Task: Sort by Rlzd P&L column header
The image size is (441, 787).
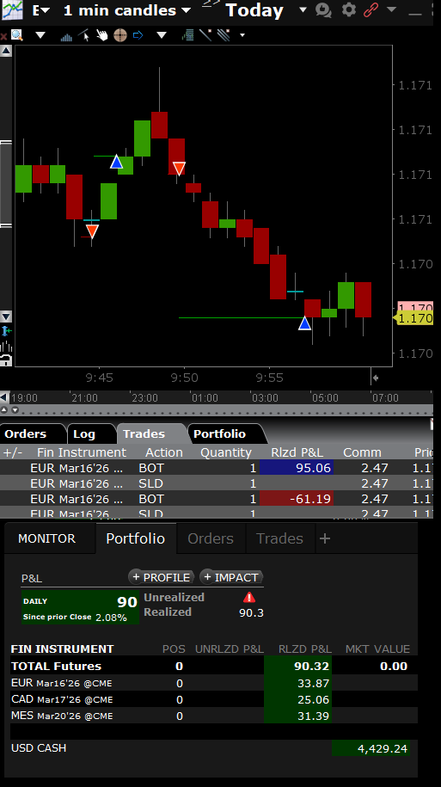Action: (x=297, y=452)
